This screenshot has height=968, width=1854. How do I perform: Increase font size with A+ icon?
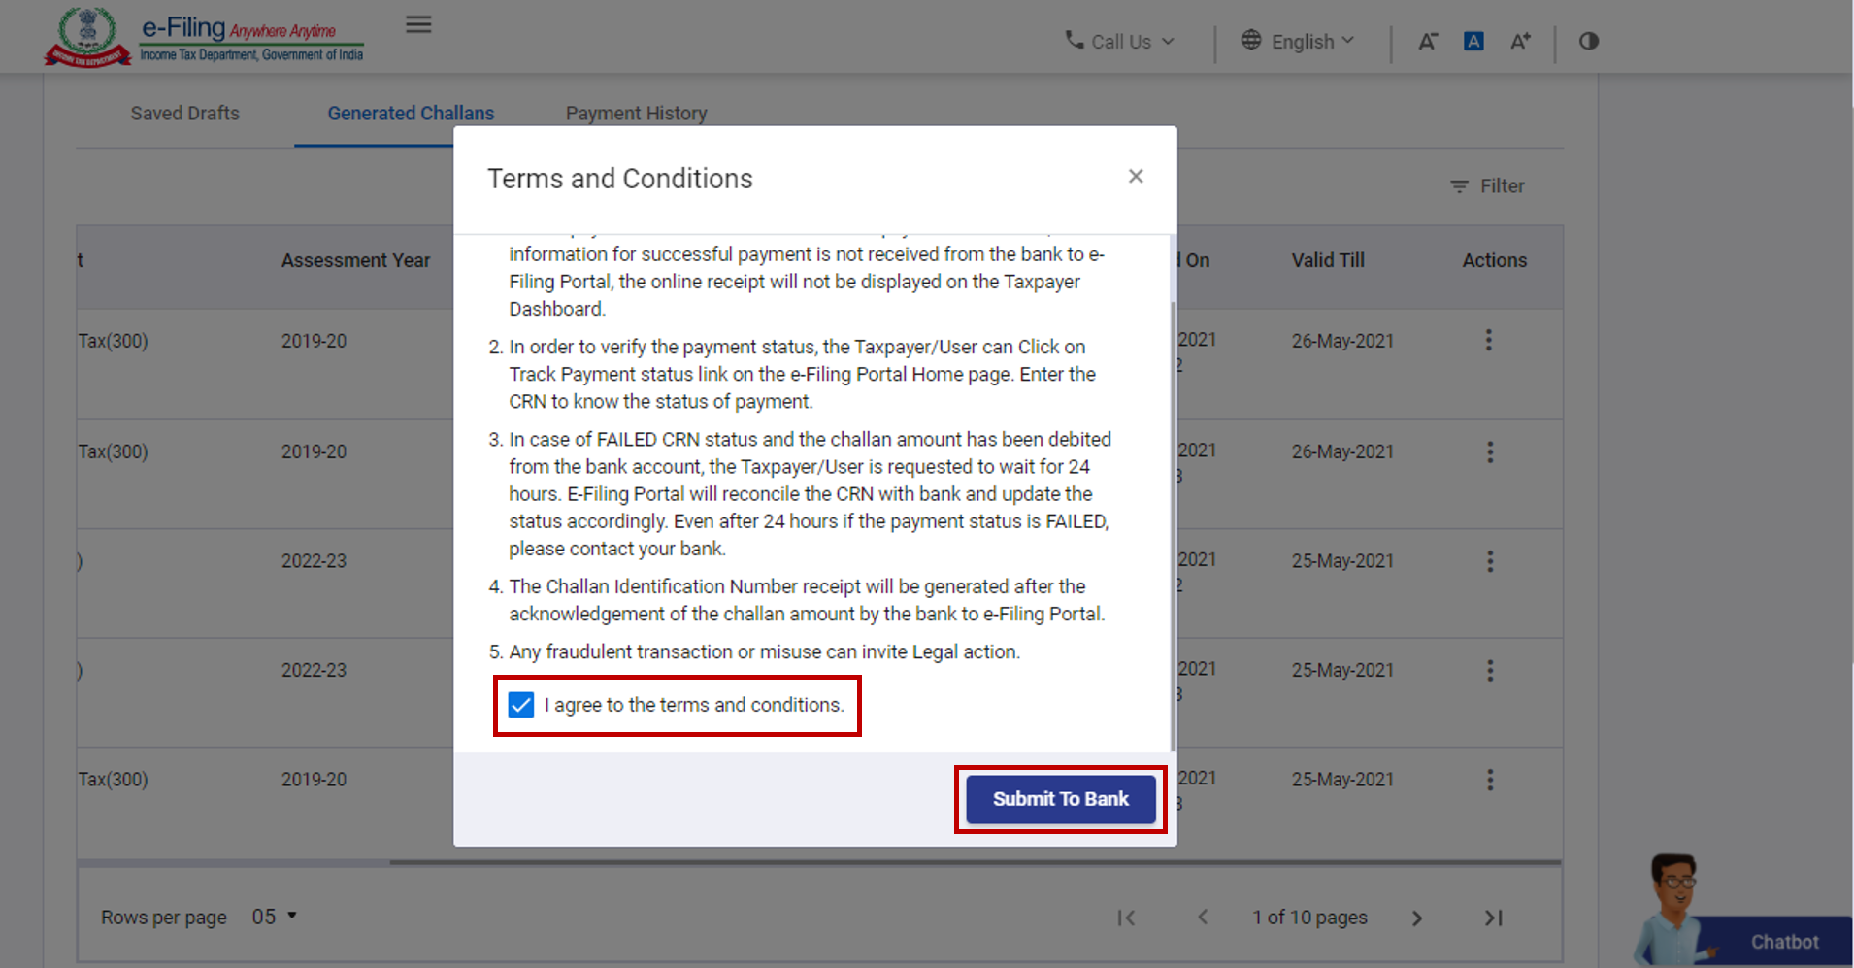1520,41
